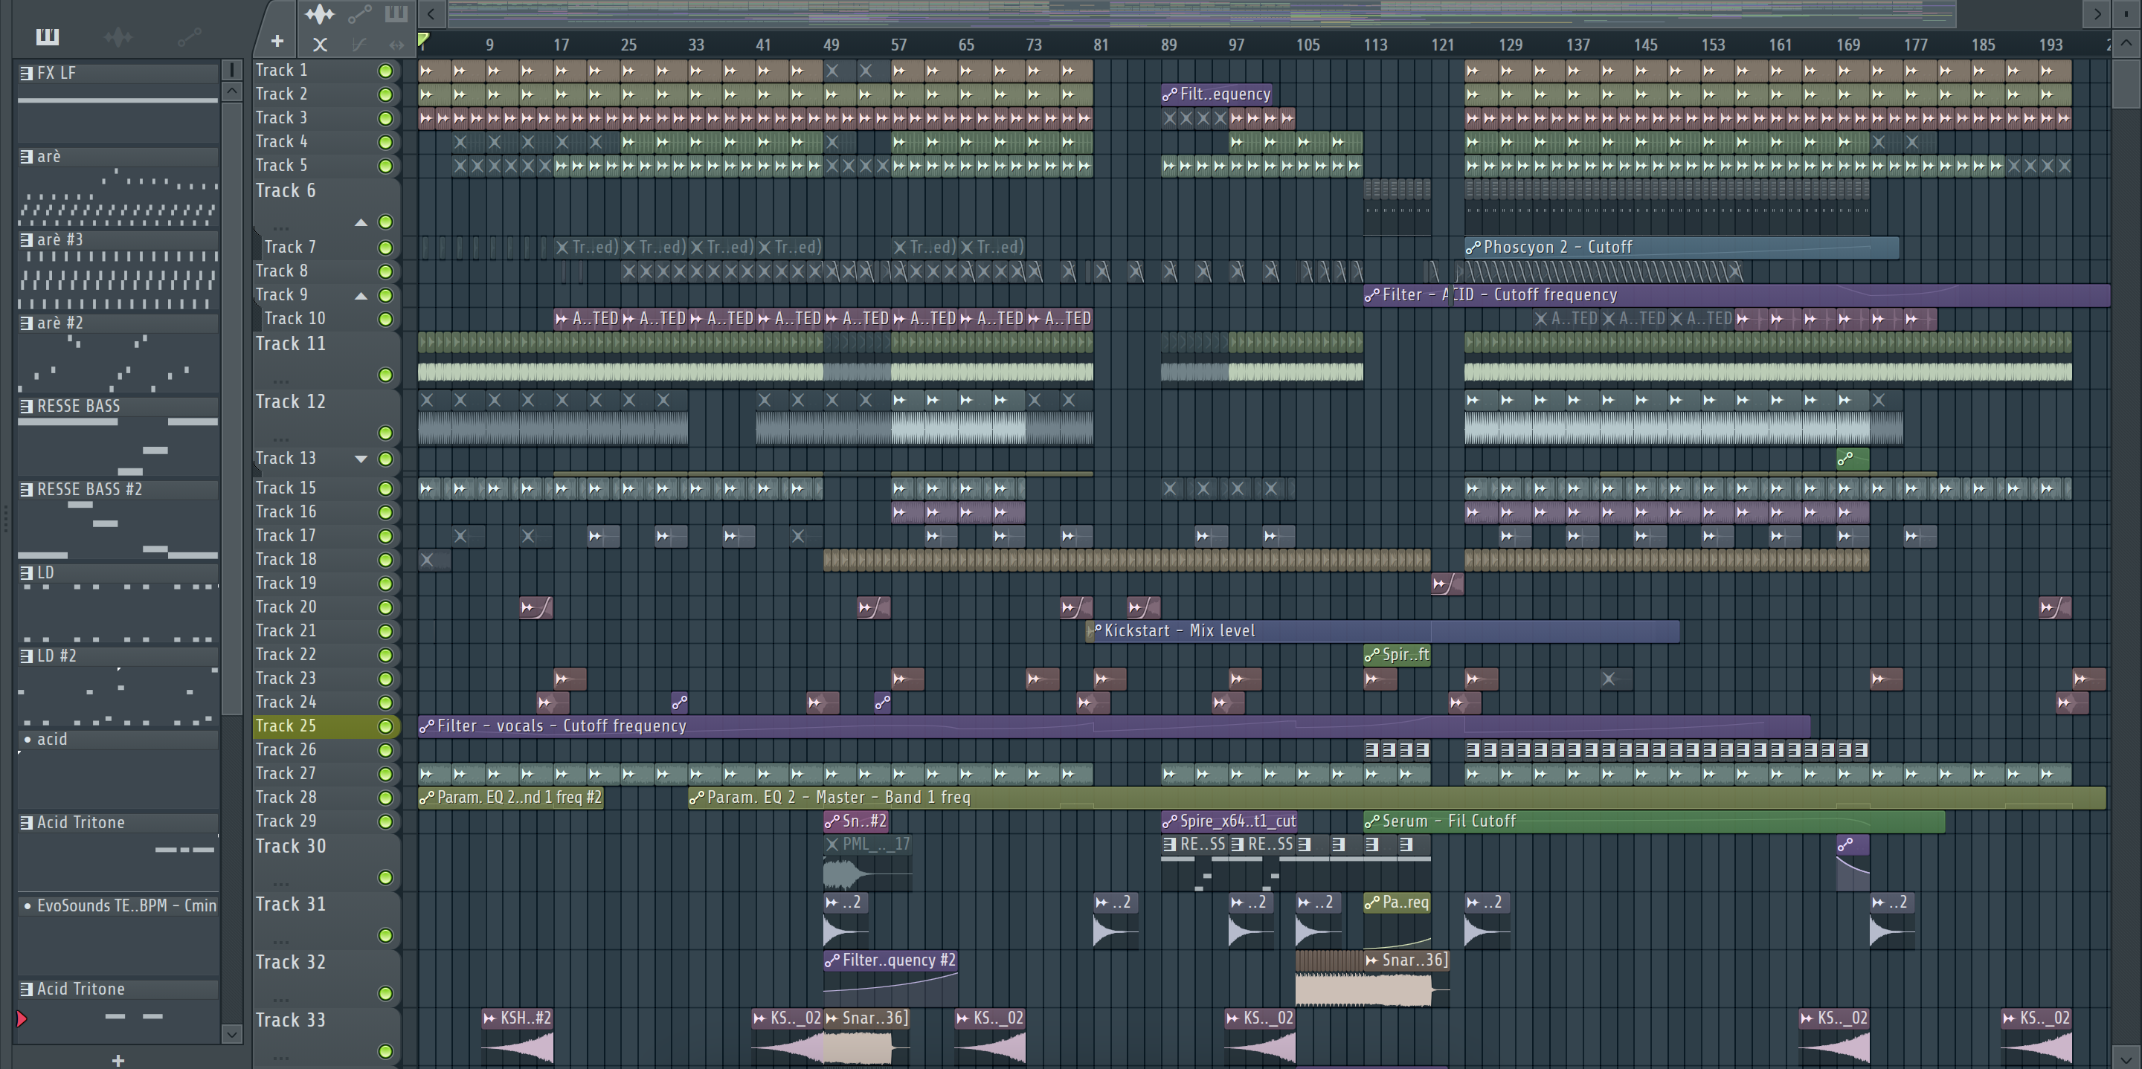Click the piano icon beside LD #2 pattern
Viewport: 2142px width, 1069px height.
click(x=27, y=656)
